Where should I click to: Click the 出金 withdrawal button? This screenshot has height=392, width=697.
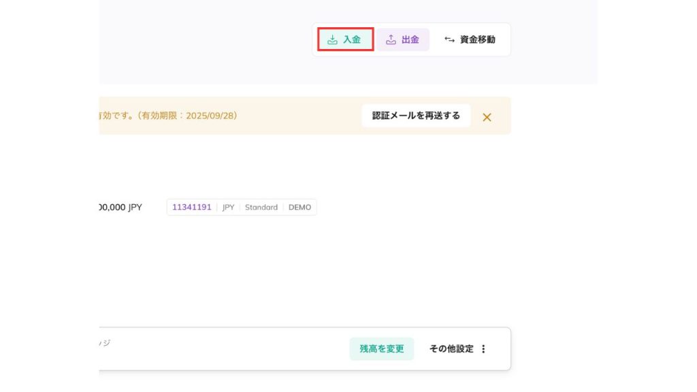403,39
